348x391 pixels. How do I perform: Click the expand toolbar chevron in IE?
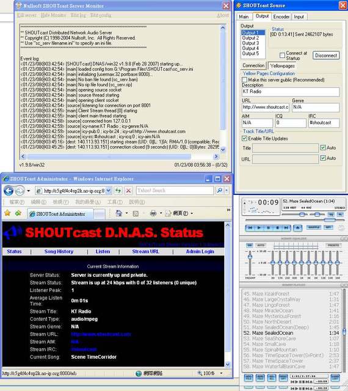228,210
